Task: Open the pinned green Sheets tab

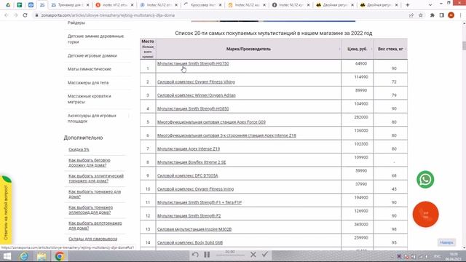Action: point(20,5)
